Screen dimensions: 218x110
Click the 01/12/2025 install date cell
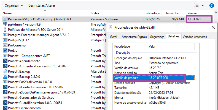[152, 19]
